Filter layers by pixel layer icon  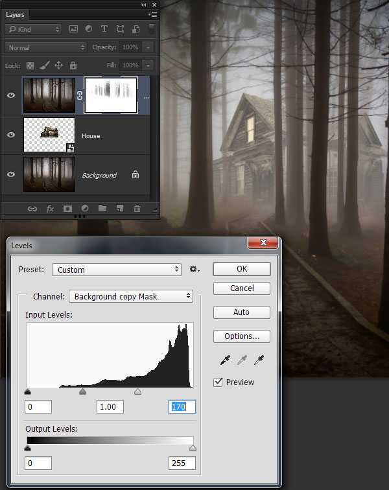[x=73, y=29]
